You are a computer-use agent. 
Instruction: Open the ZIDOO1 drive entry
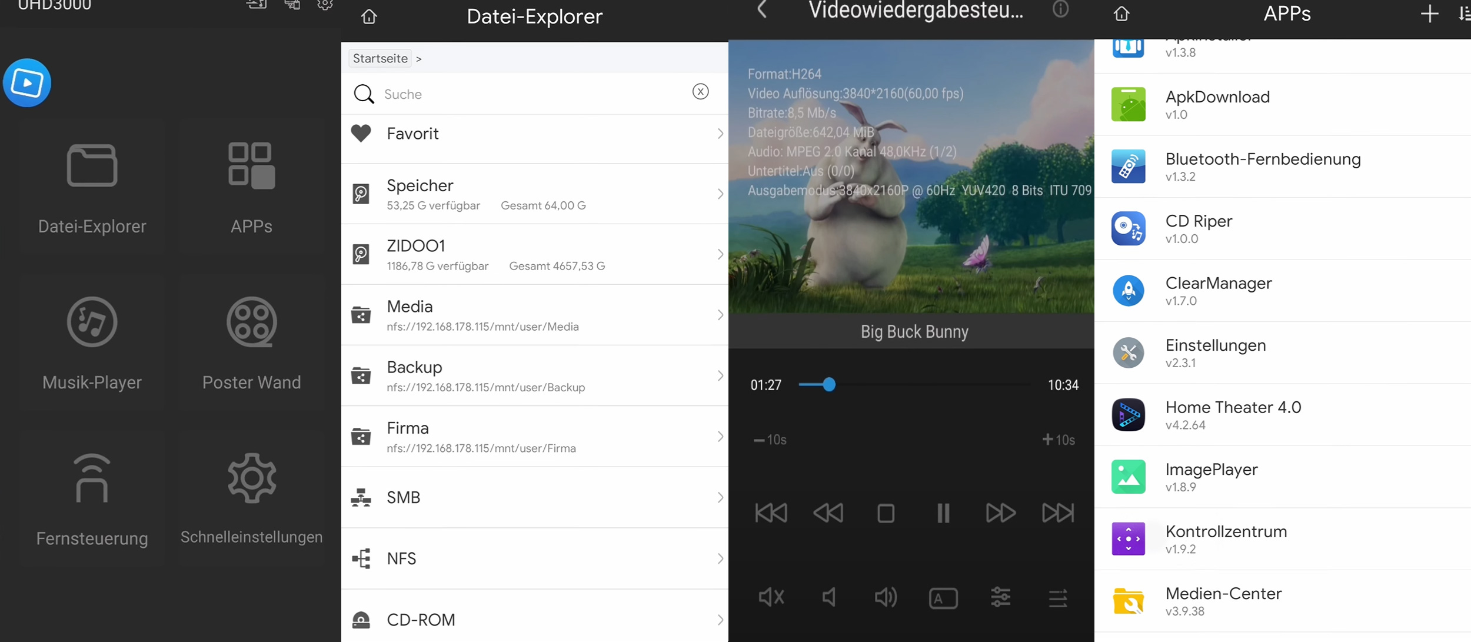534,254
